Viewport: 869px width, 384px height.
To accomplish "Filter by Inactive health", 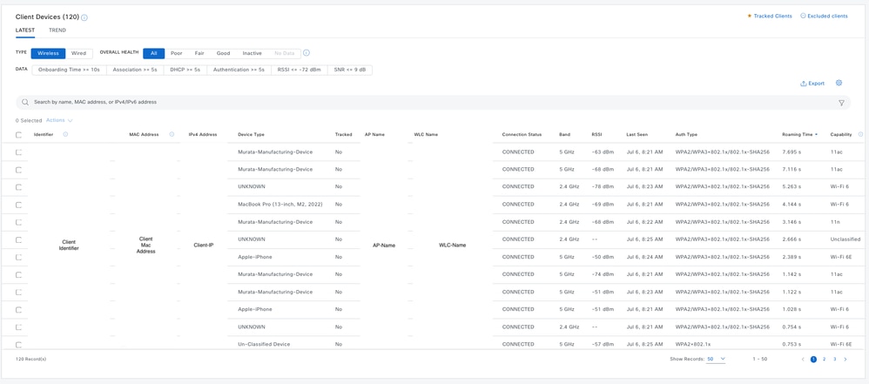I will pos(253,53).
